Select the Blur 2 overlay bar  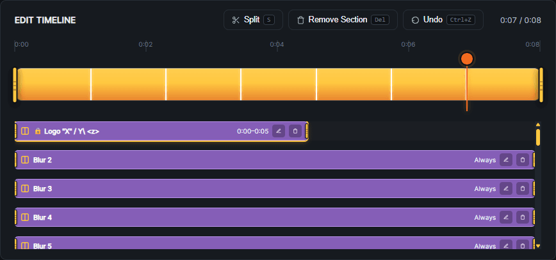(275, 160)
